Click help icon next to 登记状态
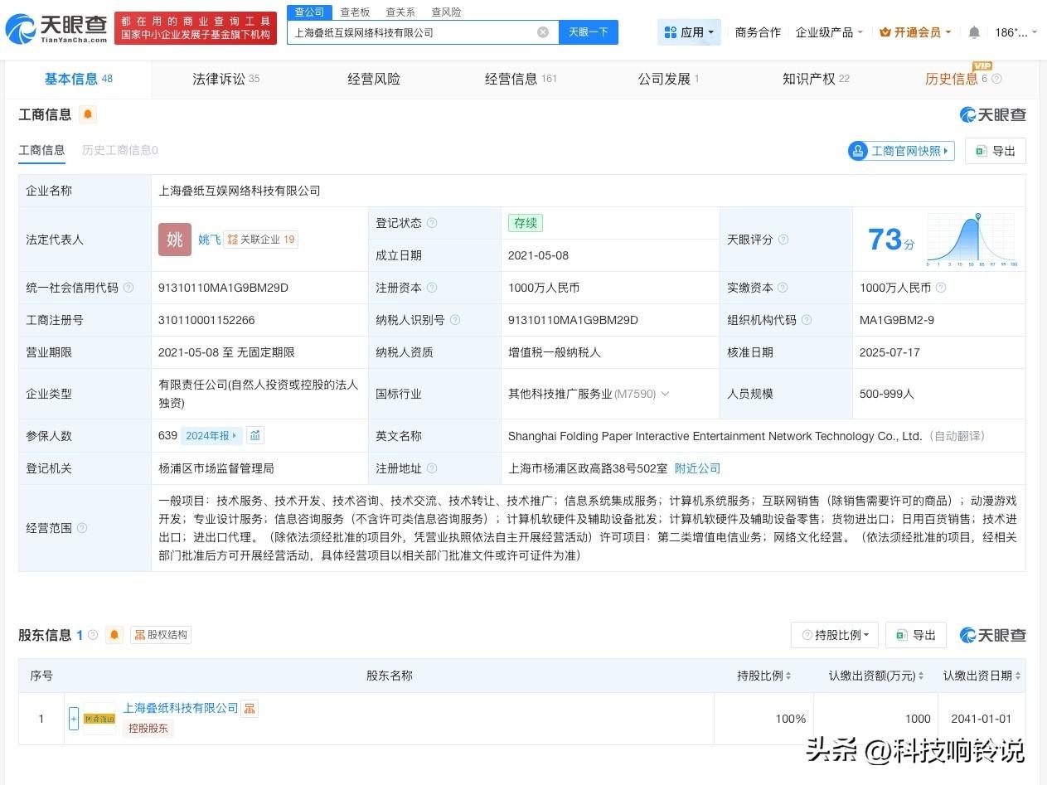The image size is (1047, 785). coord(431,223)
